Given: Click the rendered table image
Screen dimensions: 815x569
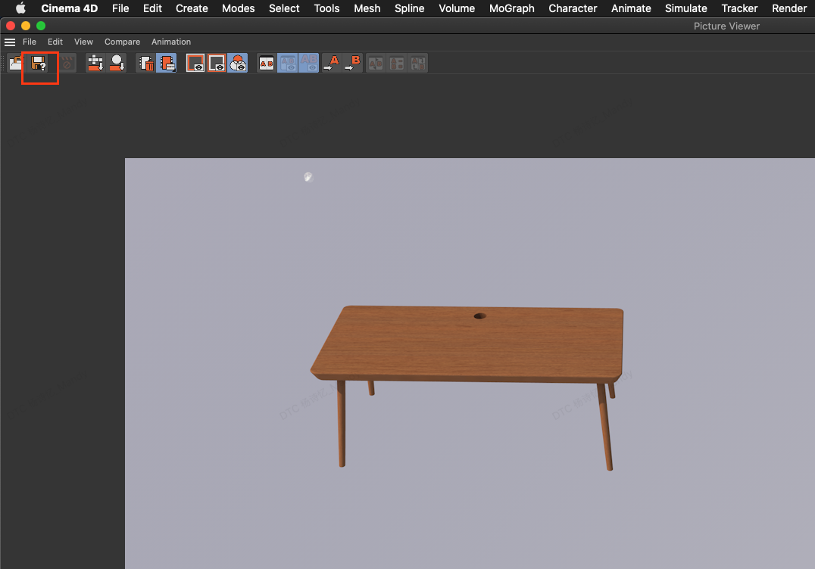Looking at the screenshot, I should point(470,363).
